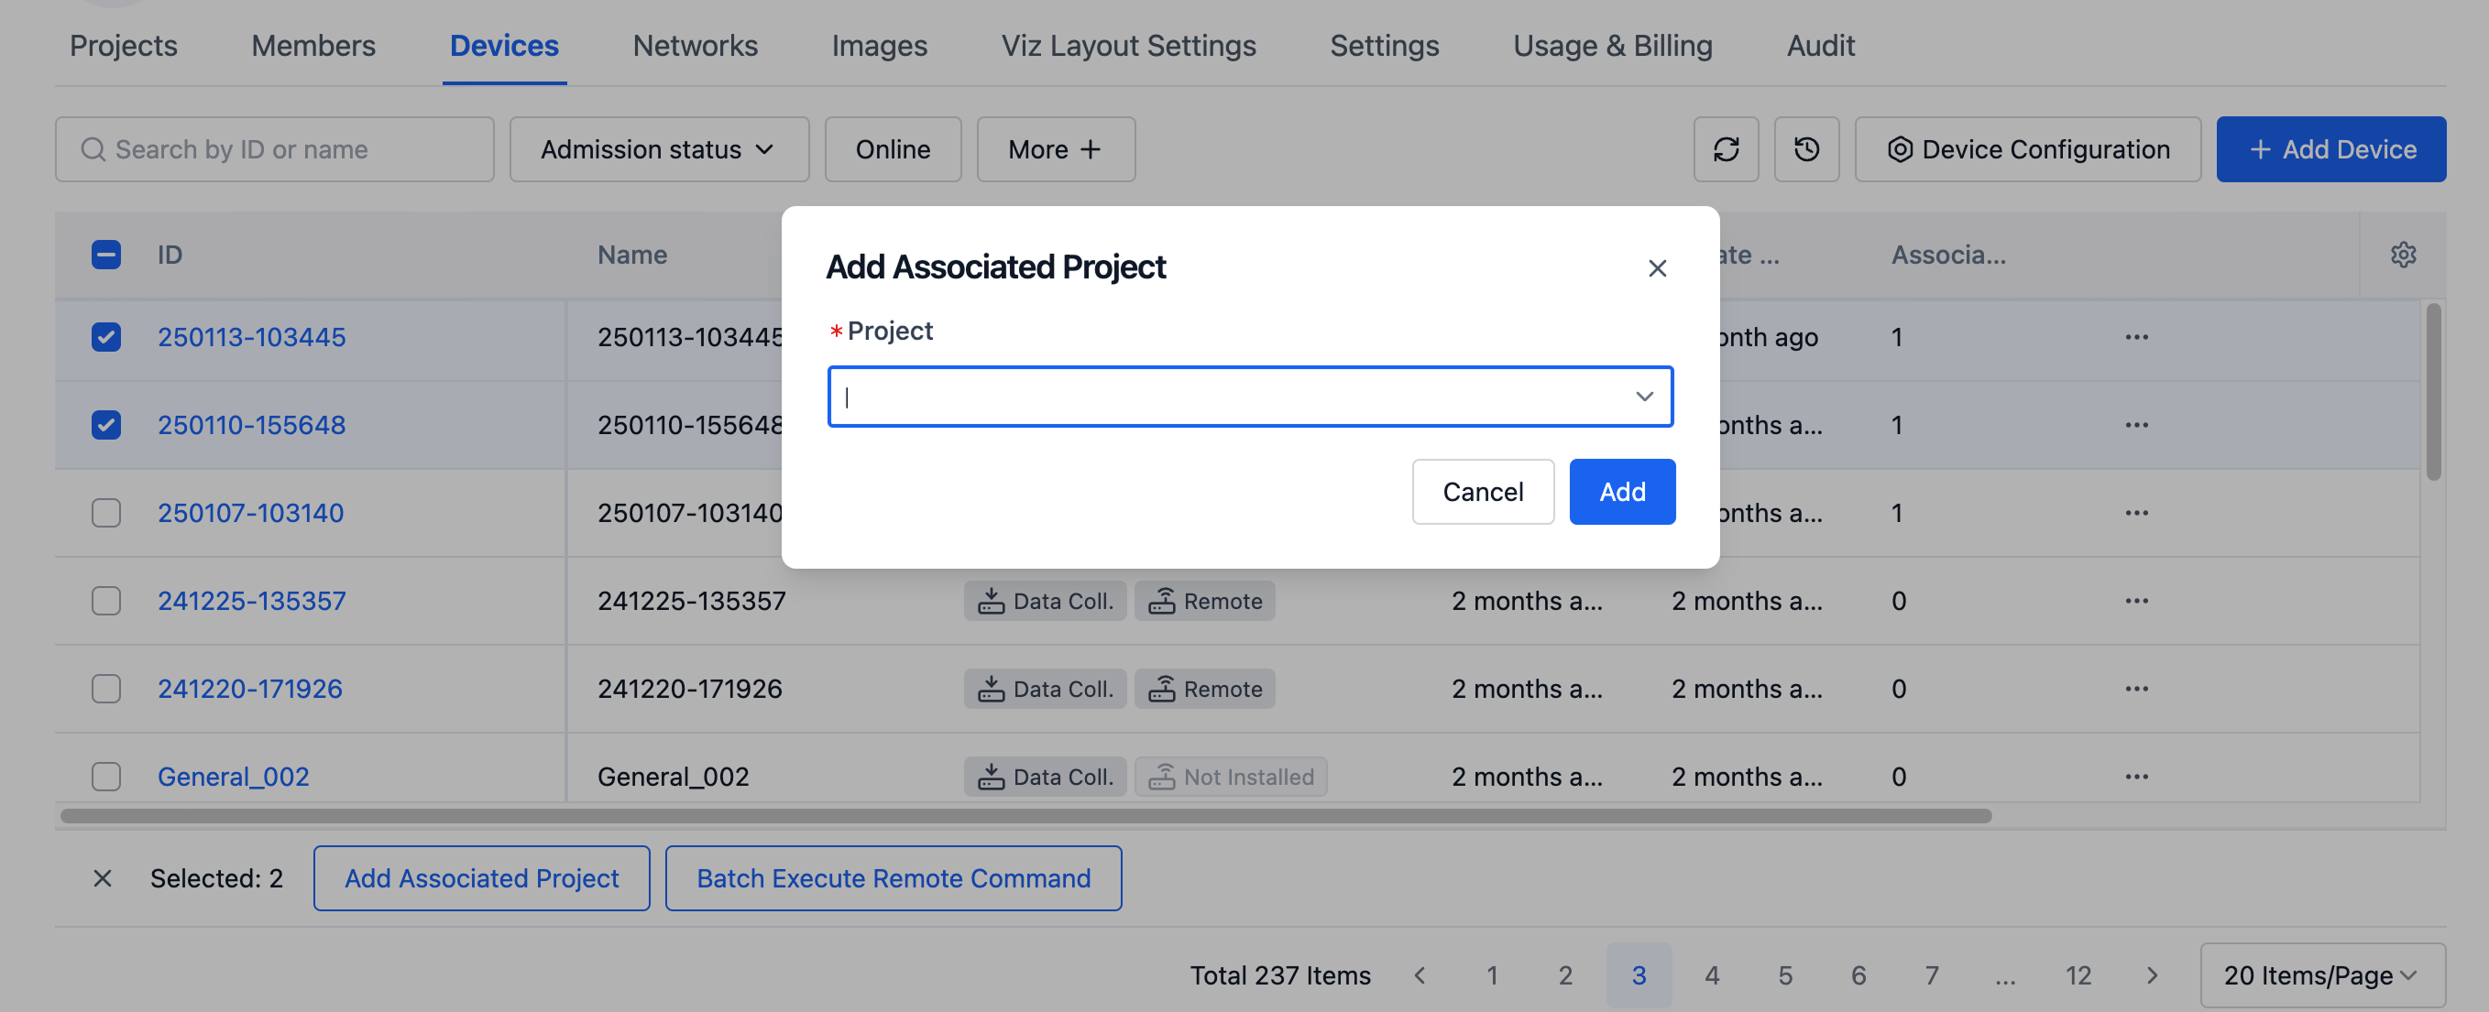Switch to the Members tab
This screenshot has height=1012, width=2489.
click(313, 46)
